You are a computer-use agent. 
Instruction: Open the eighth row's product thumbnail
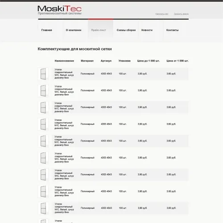(43, 191)
